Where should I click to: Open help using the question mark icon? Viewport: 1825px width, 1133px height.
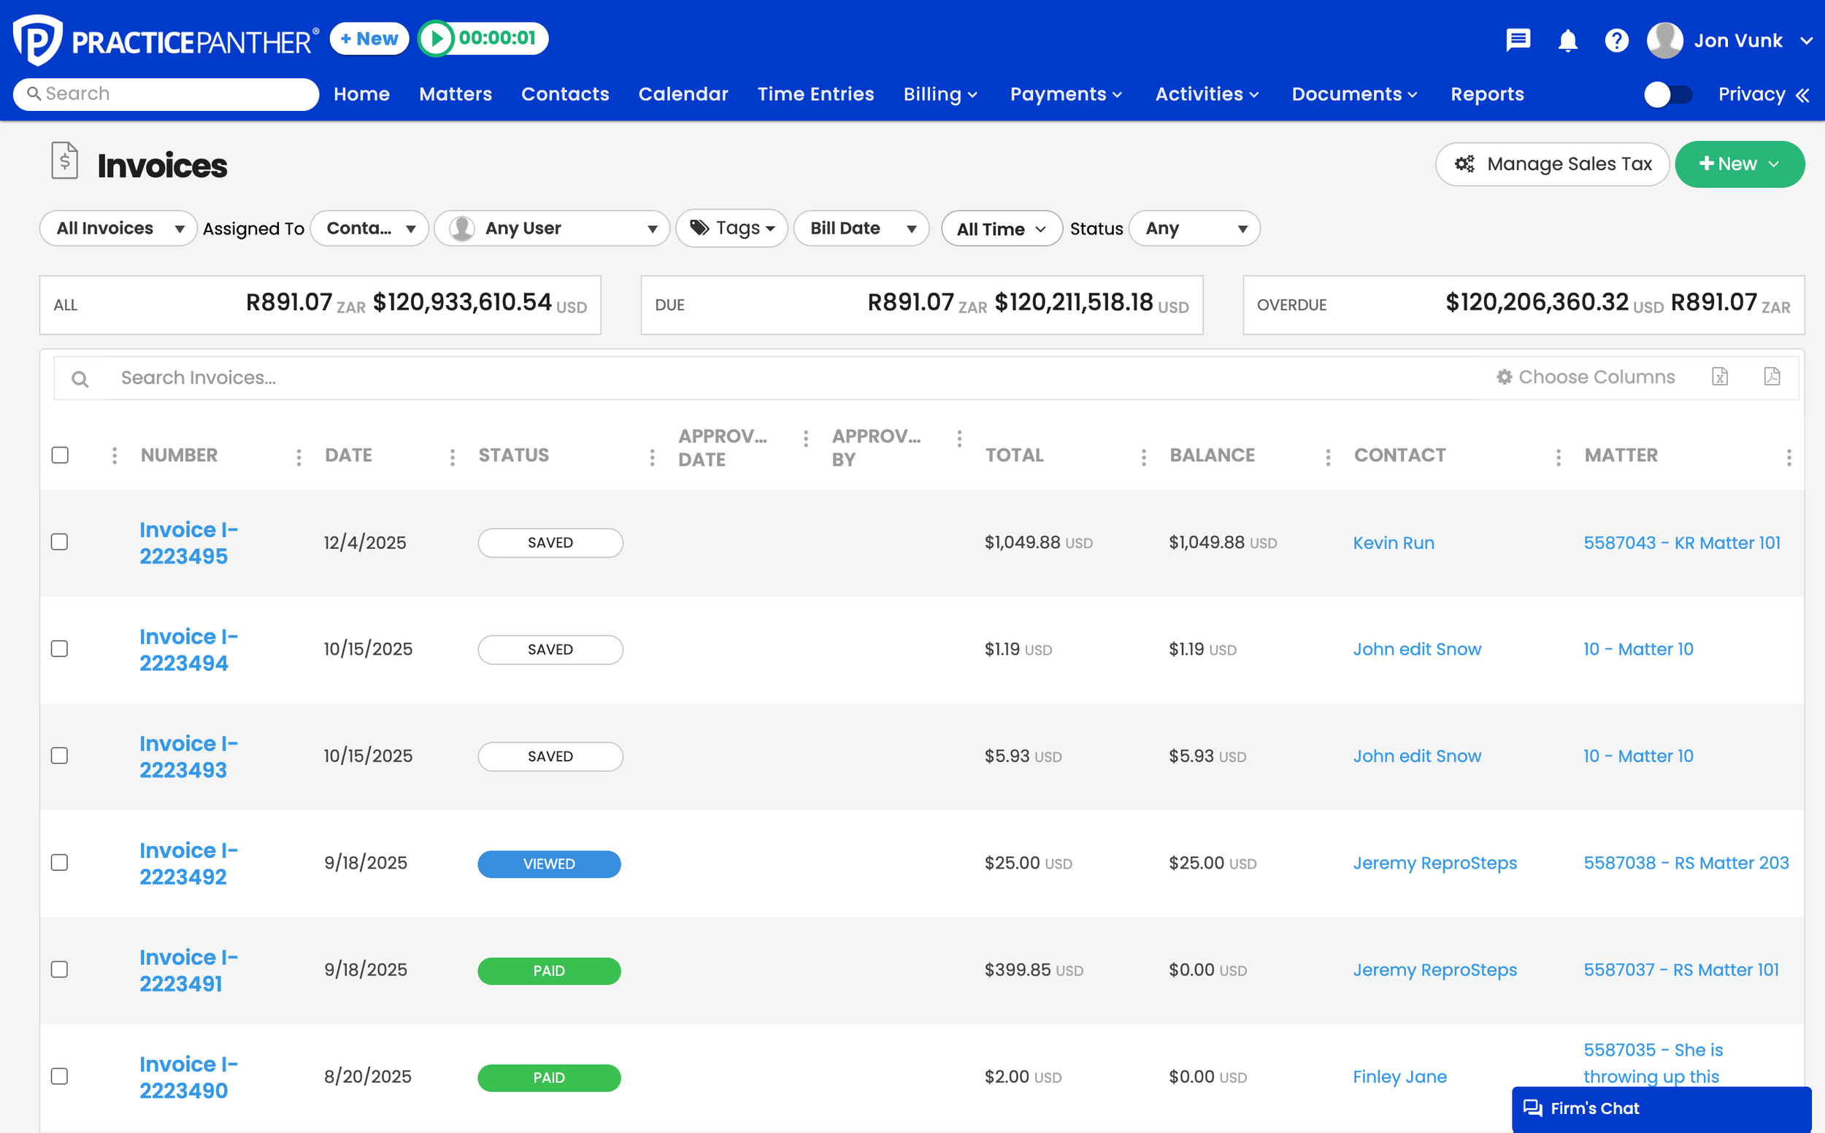tap(1617, 39)
